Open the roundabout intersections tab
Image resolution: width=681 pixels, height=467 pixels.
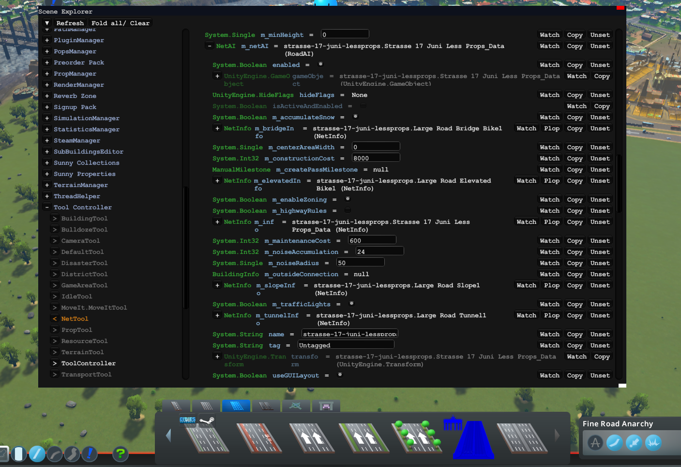[296, 405]
